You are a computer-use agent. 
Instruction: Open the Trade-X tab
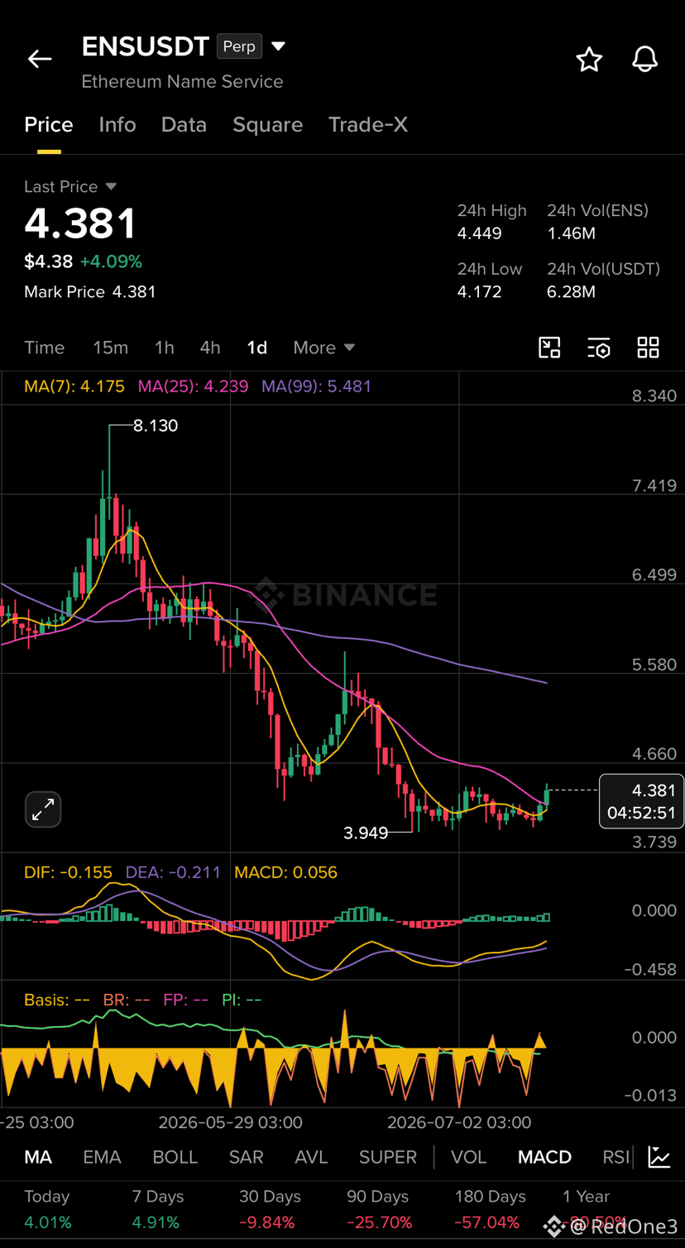[x=368, y=124]
